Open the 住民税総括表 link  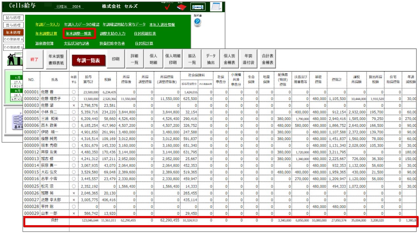(x=145, y=33)
